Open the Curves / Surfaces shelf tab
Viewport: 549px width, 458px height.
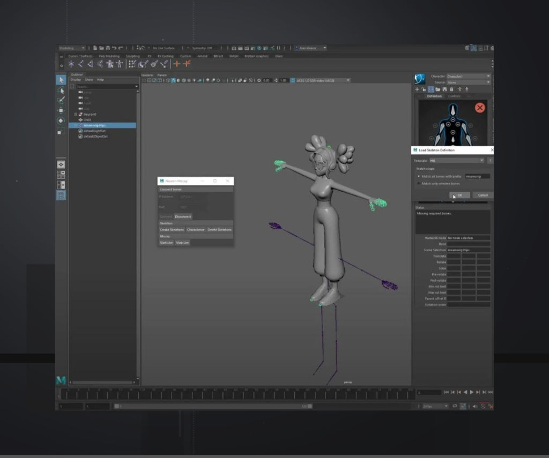point(80,56)
